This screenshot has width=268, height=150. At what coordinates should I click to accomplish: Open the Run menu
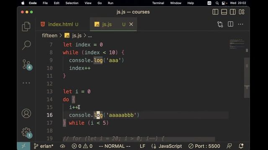pos(111,3)
